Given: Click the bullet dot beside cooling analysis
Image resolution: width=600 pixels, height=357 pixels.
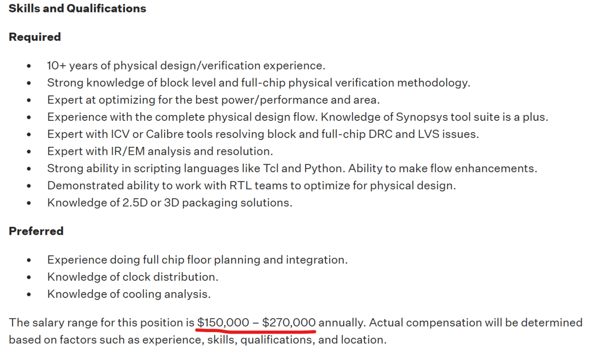Looking at the screenshot, I should pos(30,295).
